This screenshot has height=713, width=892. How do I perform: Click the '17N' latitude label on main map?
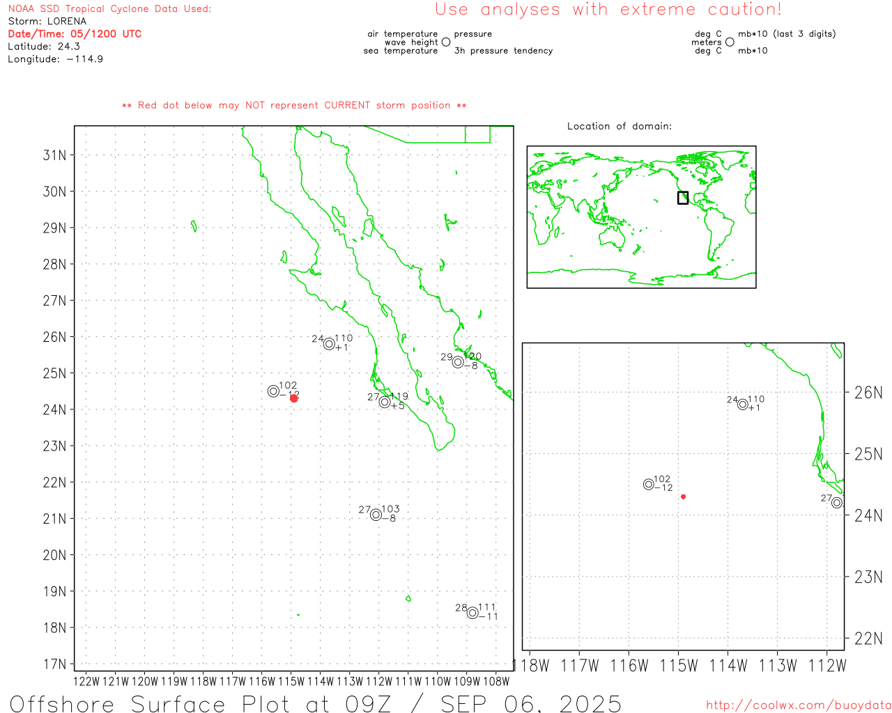point(55,664)
